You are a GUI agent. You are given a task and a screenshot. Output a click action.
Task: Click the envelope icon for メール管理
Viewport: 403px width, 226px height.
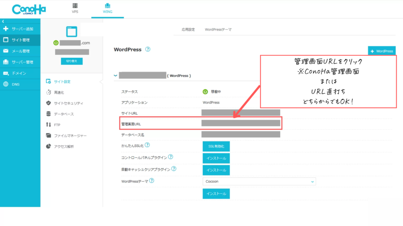[6, 51]
